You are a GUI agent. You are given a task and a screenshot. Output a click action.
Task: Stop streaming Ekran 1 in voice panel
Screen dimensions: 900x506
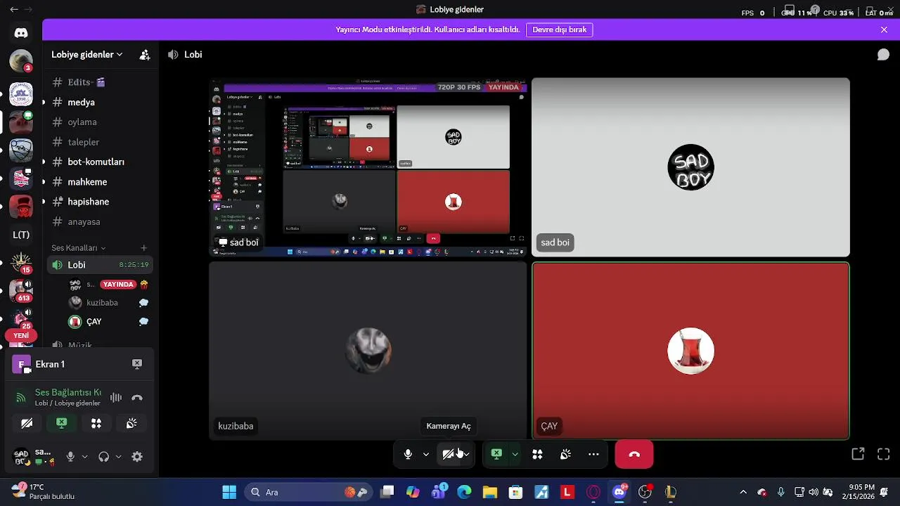click(137, 364)
